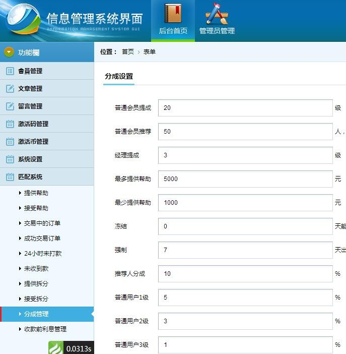Click 信息管理系统界面 title text

(x=95, y=19)
